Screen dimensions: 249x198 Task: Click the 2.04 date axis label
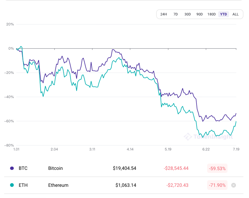coord(54,149)
